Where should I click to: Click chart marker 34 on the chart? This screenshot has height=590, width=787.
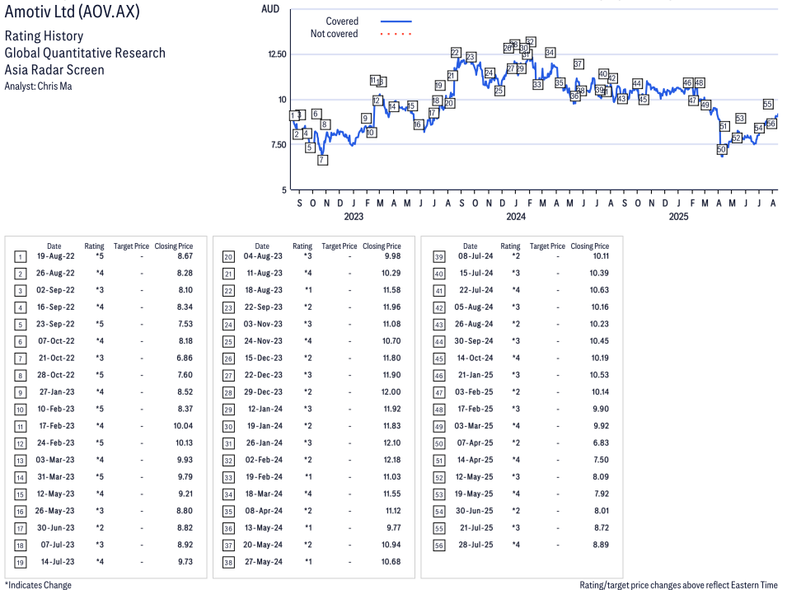point(550,52)
